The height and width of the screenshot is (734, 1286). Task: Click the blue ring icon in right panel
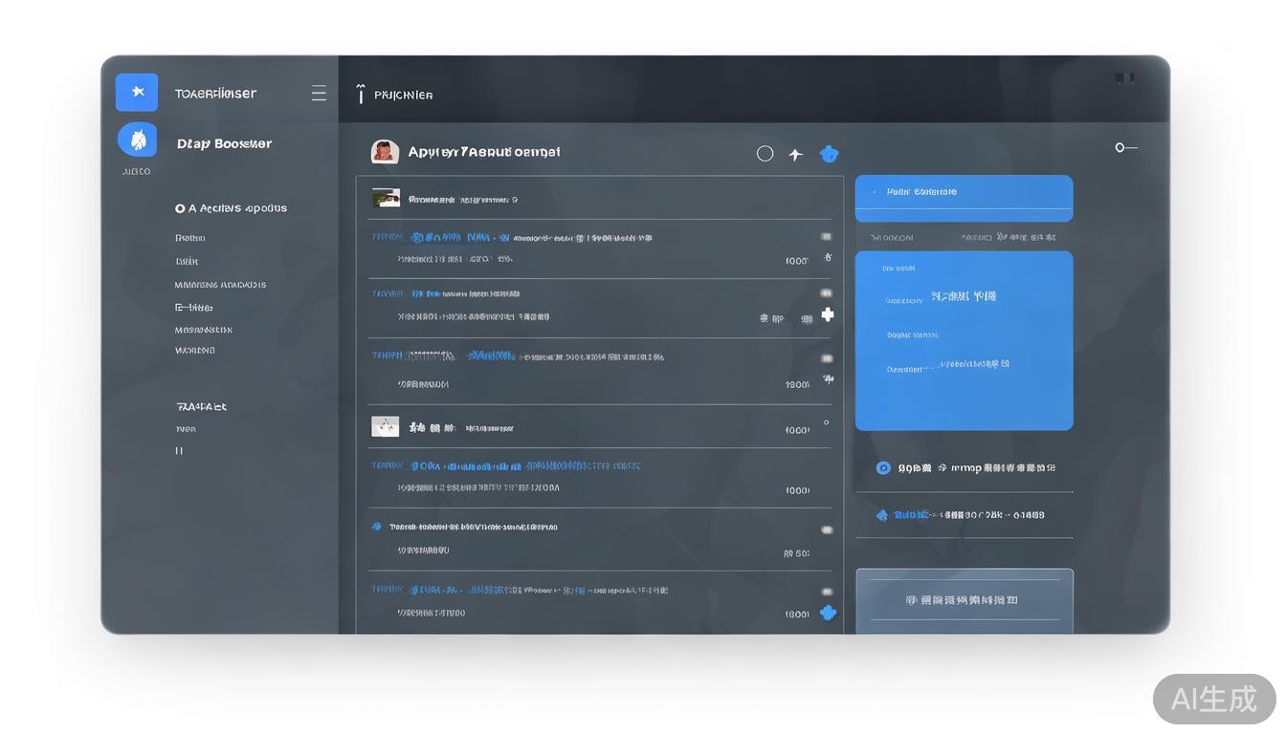tap(883, 468)
